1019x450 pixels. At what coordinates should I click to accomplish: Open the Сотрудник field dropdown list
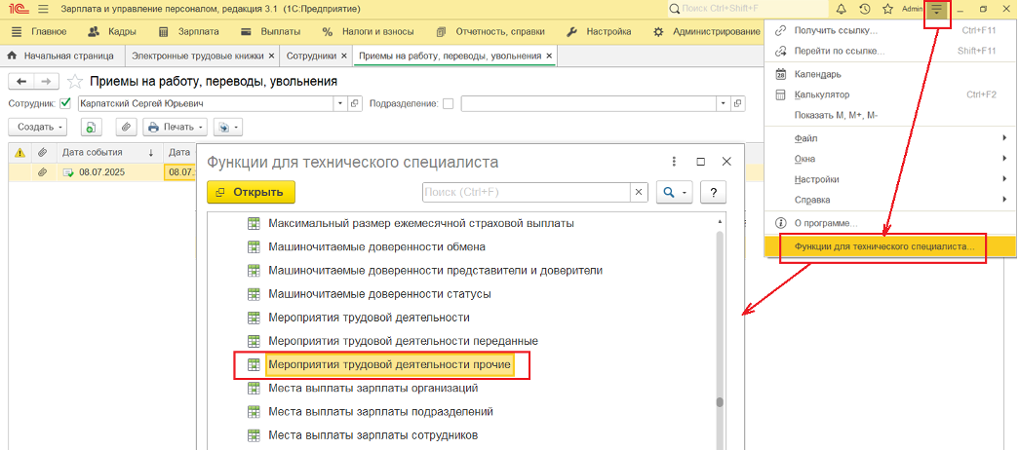[340, 103]
